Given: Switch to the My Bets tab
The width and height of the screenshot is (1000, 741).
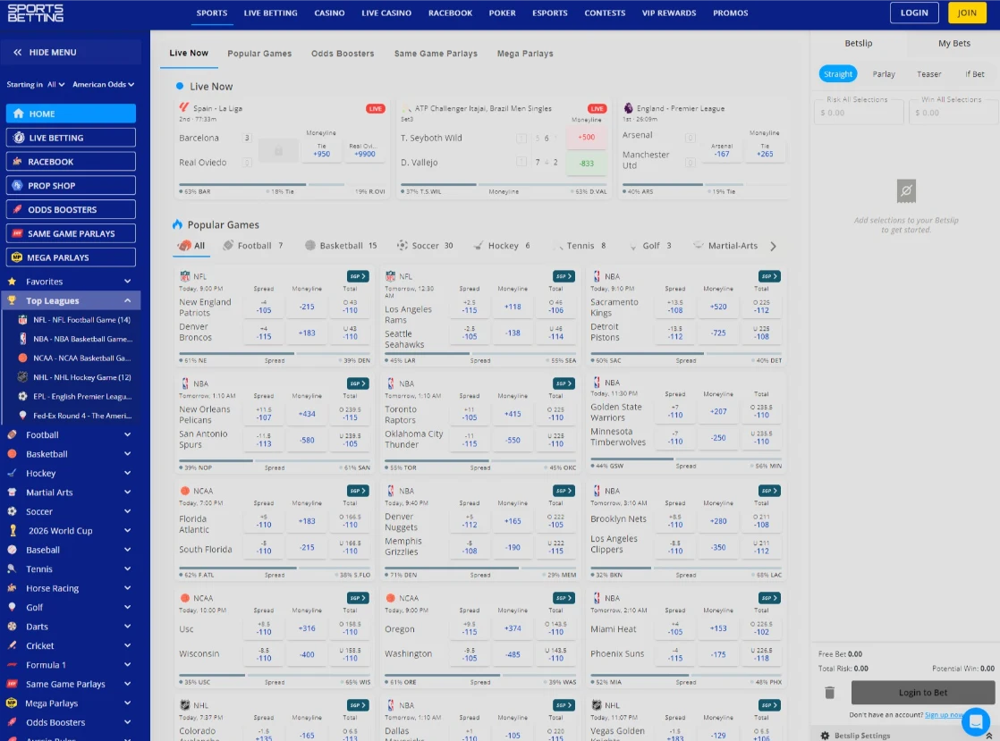Looking at the screenshot, I should click(954, 43).
